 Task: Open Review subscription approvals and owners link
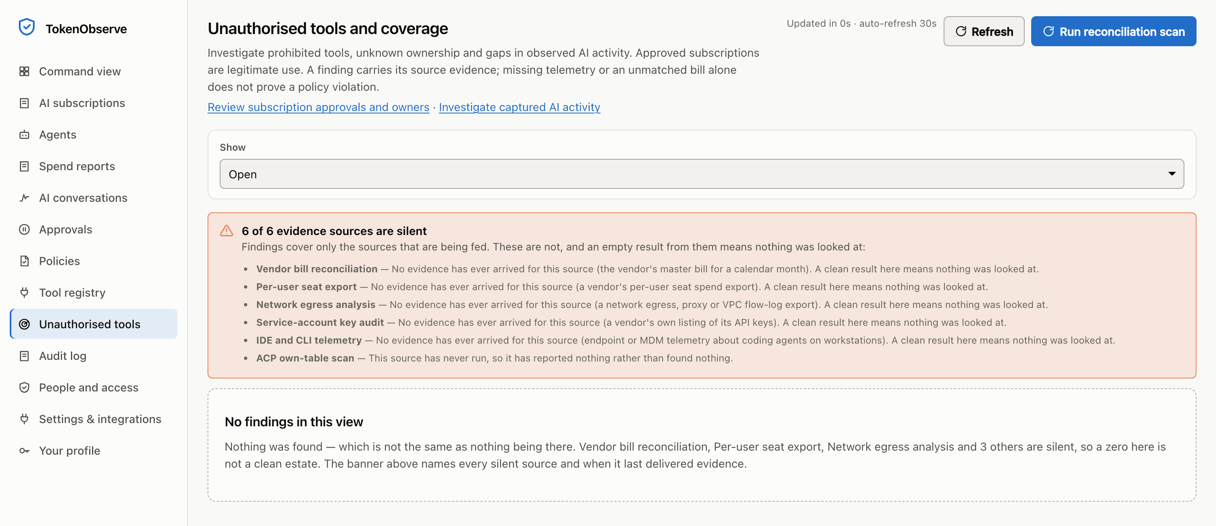pyautogui.click(x=318, y=107)
